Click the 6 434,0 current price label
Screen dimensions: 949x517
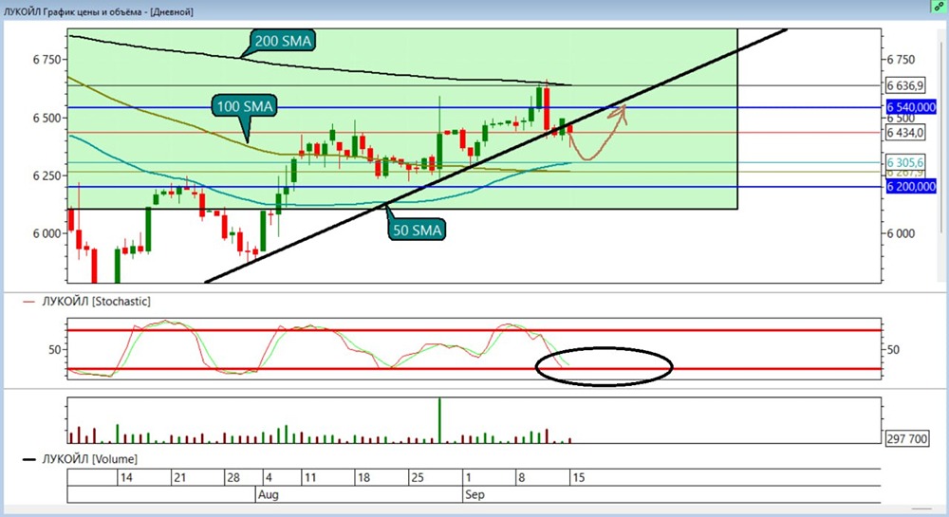pyautogui.click(x=904, y=133)
